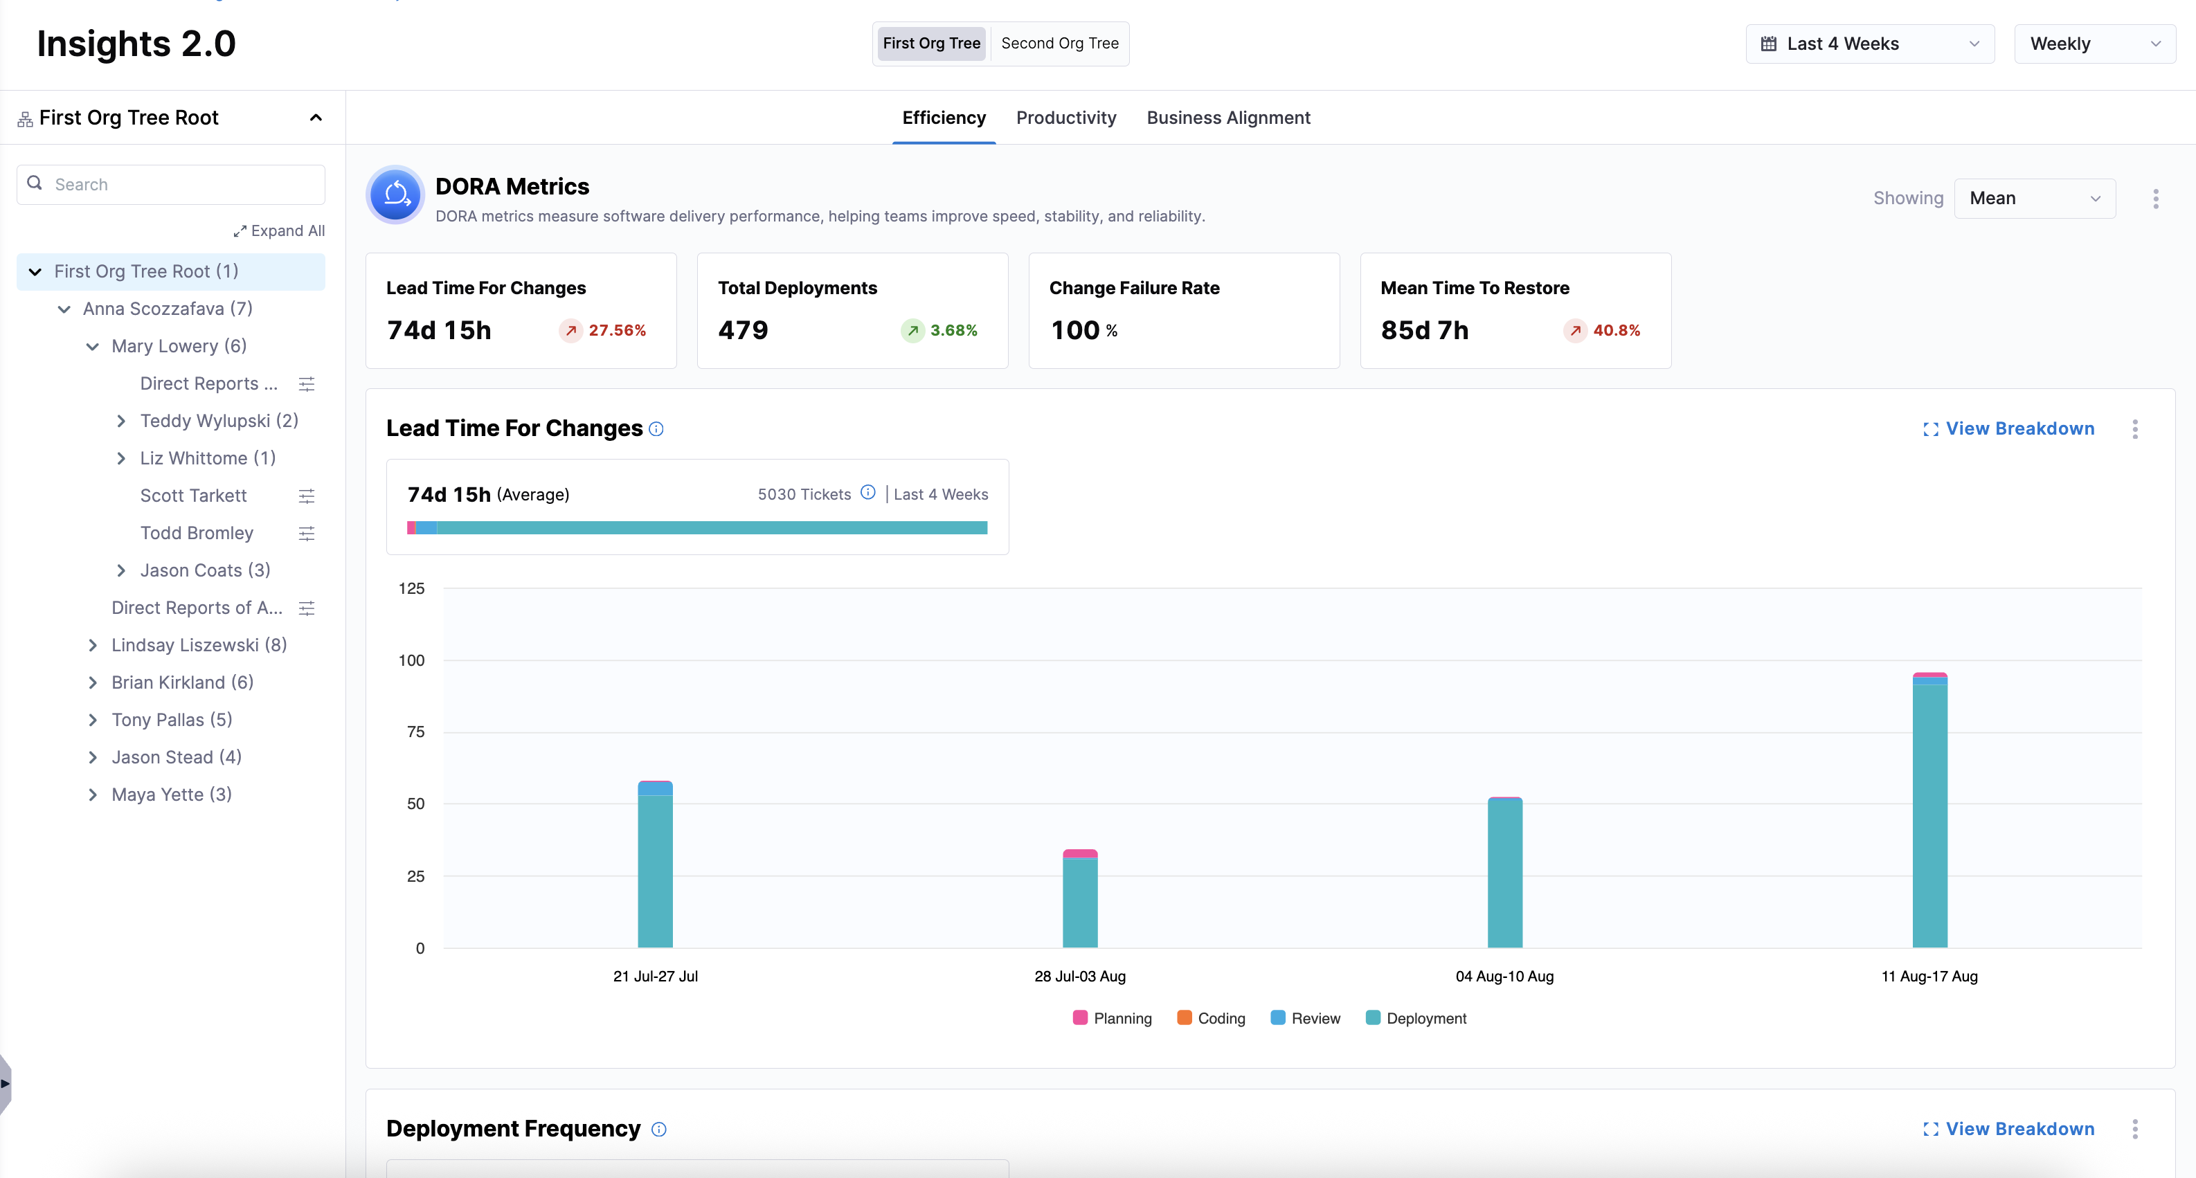Screen dimensions: 2196x1178
Task: Select the First Org Tree toggle
Action: 931,44
